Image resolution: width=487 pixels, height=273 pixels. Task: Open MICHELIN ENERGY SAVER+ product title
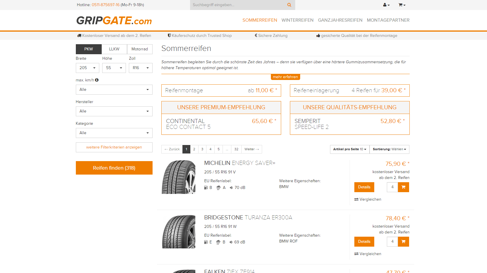click(240, 163)
